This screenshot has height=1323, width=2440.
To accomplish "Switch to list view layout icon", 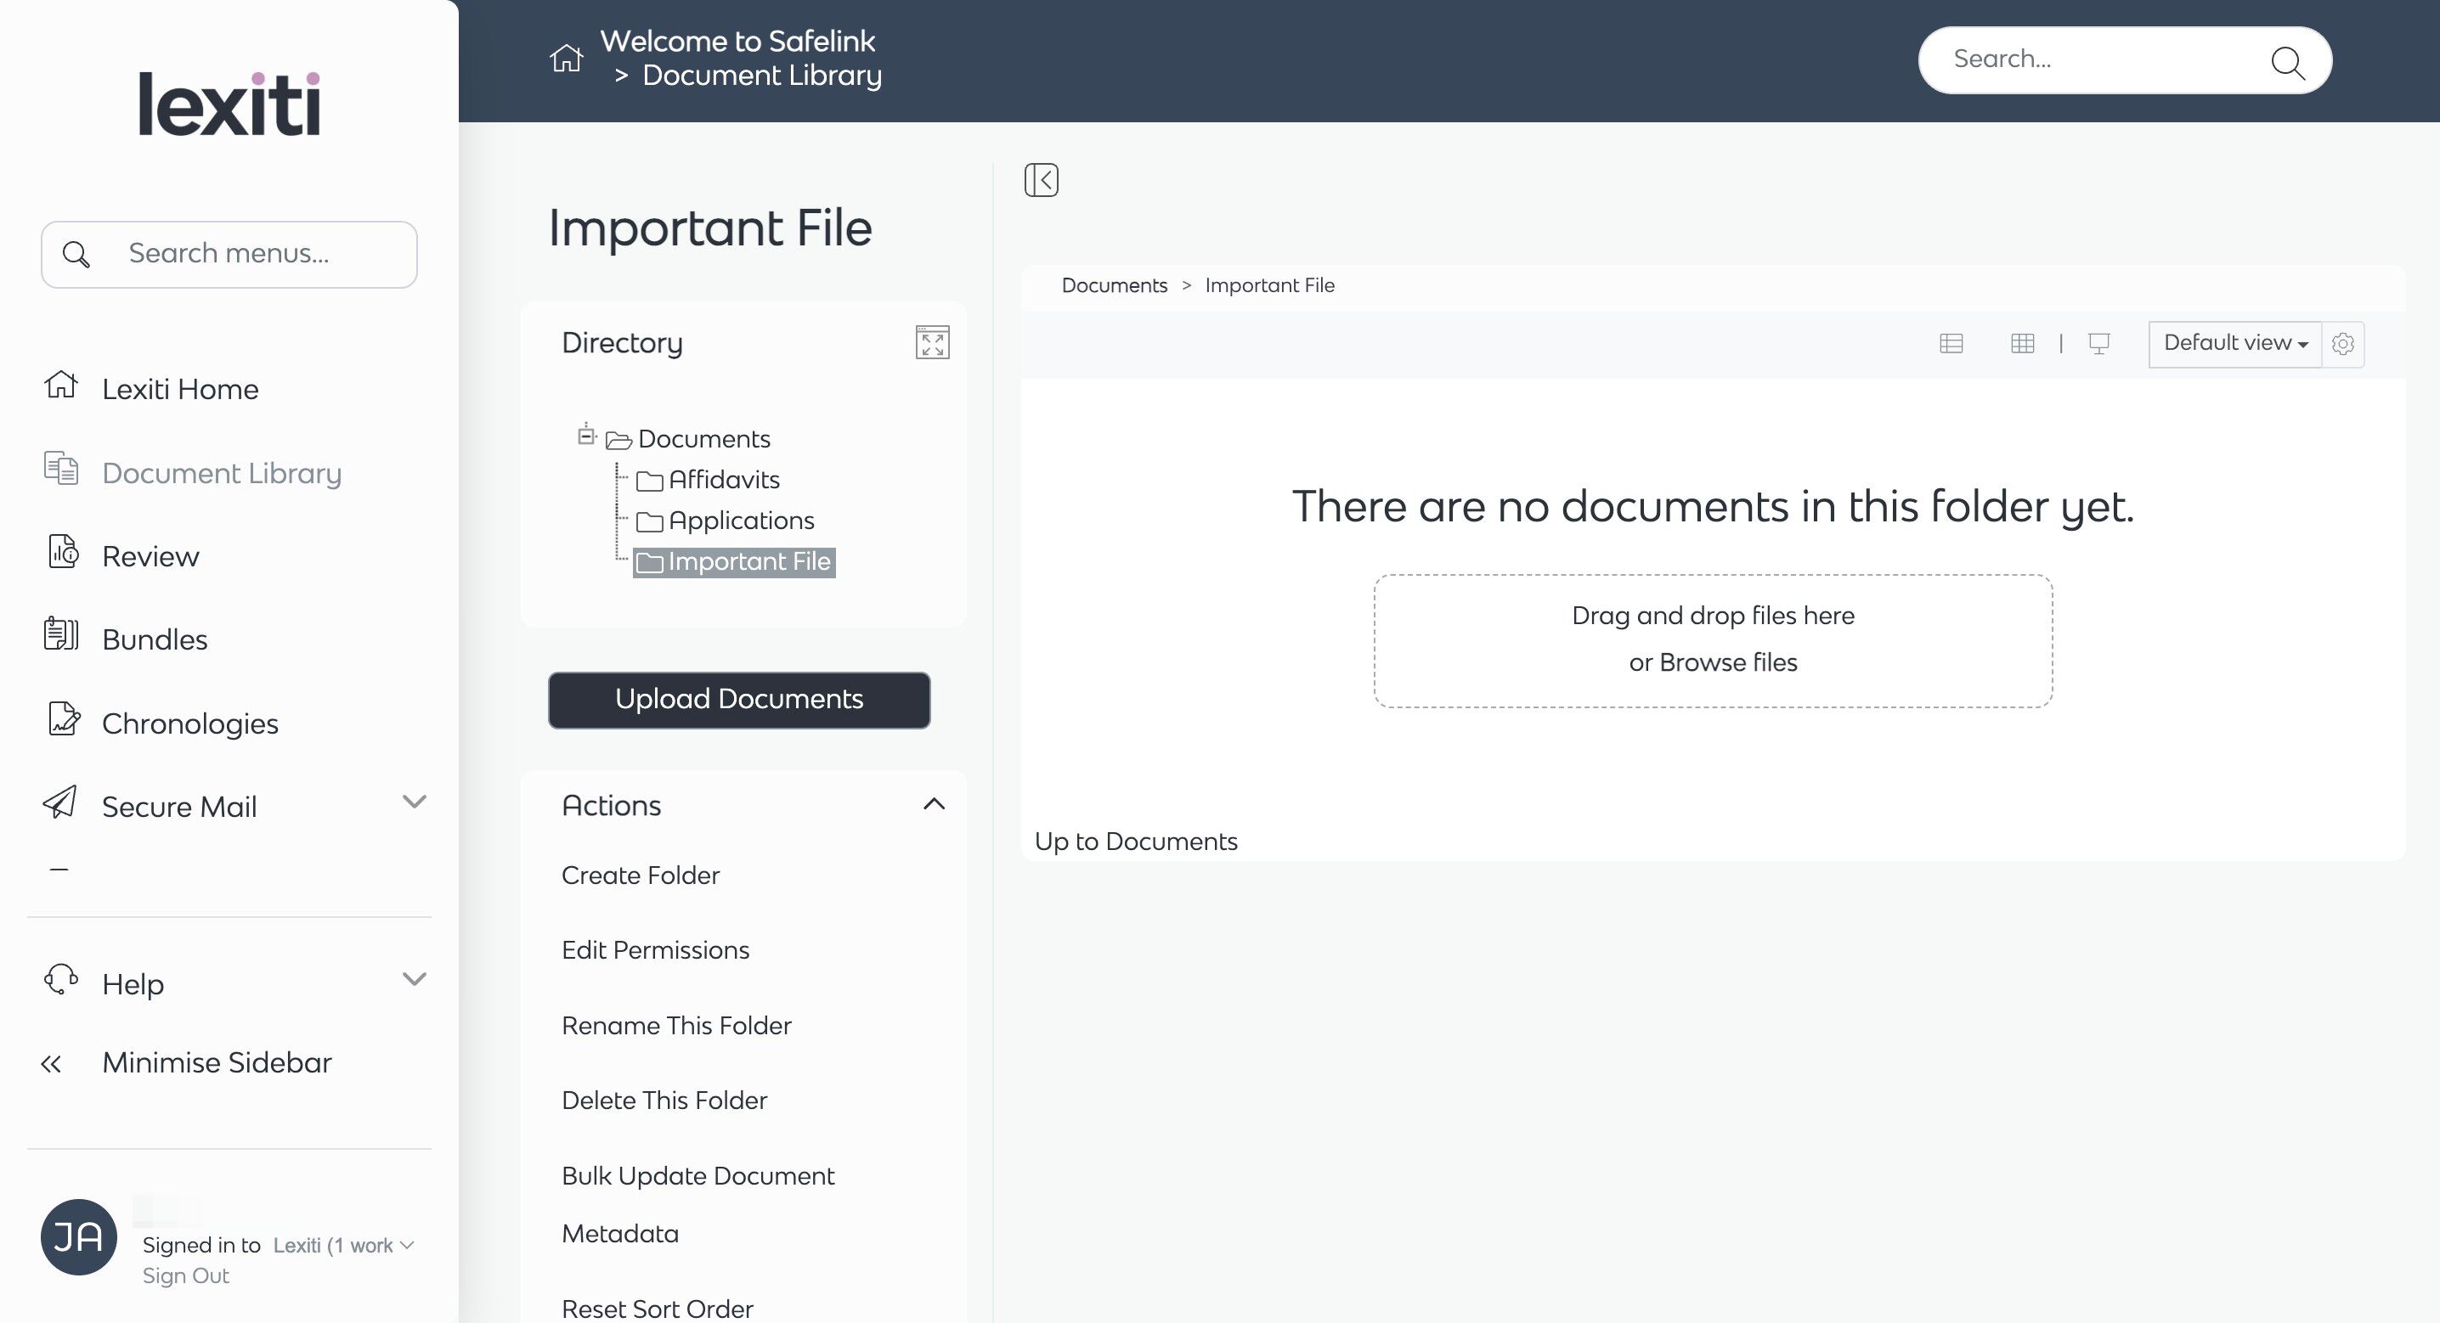I will pyautogui.click(x=1951, y=344).
